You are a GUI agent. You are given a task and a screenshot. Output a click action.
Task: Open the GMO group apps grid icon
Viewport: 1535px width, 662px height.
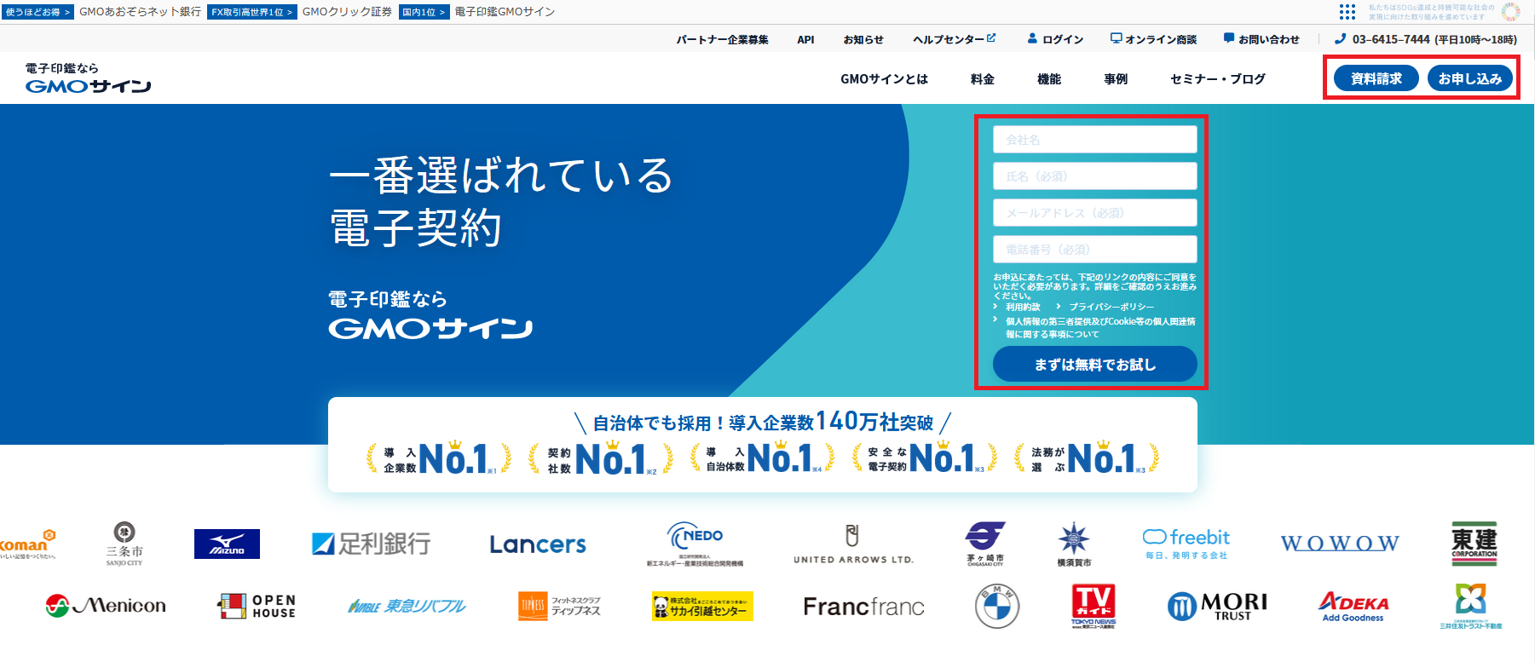pyautogui.click(x=1347, y=12)
